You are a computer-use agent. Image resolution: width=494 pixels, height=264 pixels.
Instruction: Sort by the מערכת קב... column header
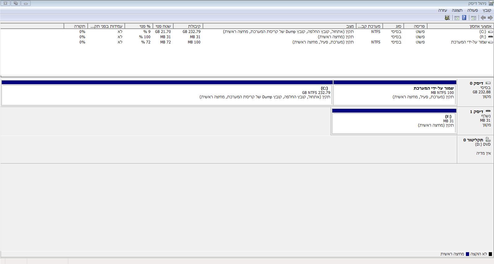tap(369, 26)
